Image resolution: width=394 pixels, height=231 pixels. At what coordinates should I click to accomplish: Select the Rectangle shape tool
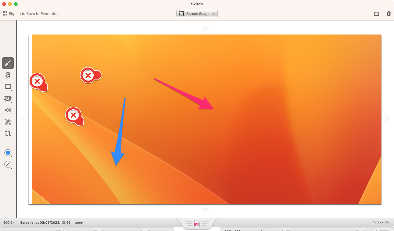tap(8, 87)
